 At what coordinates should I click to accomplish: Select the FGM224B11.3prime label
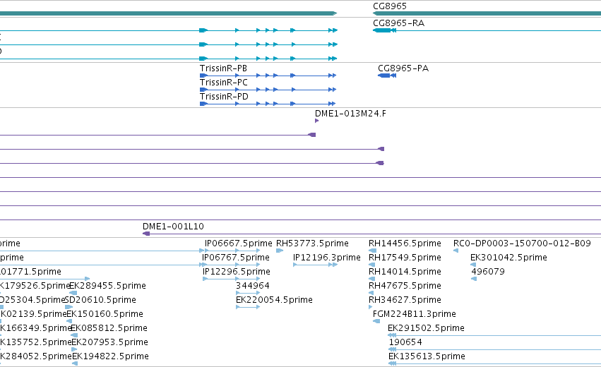(x=415, y=315)
